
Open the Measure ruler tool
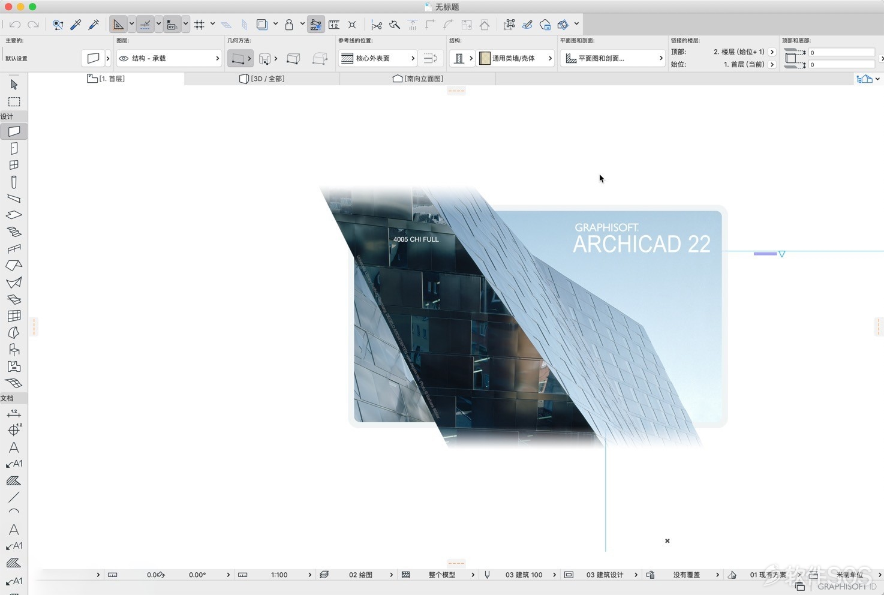(334, 25)
